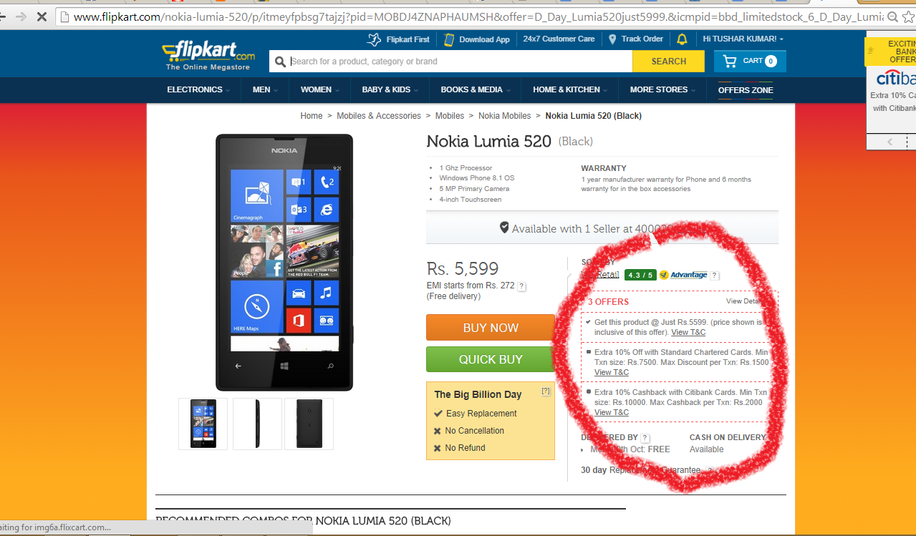Click the Windows Phone 8.1 OS spec

tap(477, 178)
